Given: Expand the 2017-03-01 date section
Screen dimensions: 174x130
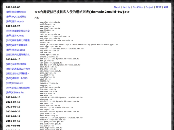Looking at the screenshot, I should click(13, 126).
